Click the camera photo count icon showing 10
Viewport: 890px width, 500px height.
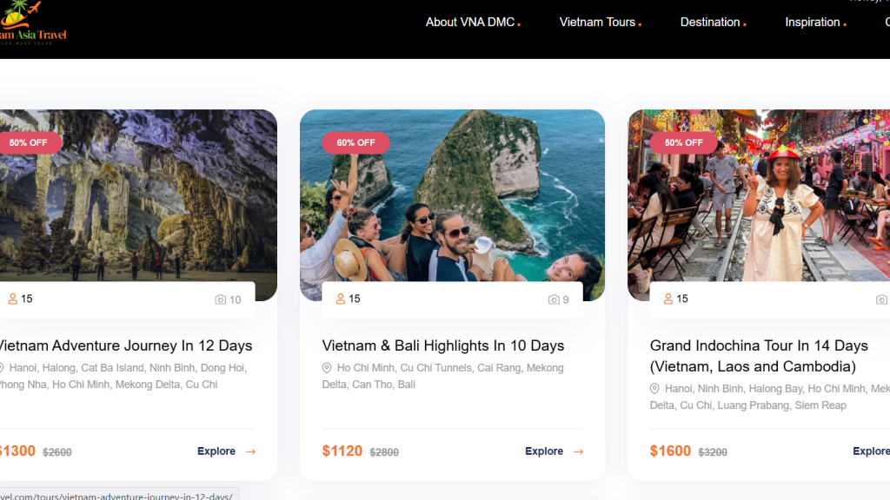(x=220, y=299)
